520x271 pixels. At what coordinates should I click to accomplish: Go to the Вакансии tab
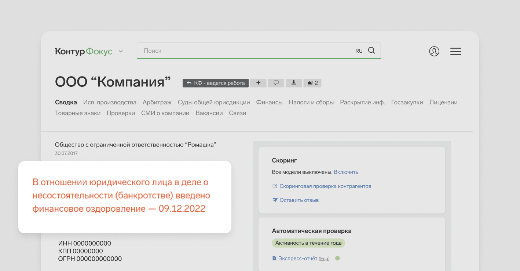click(x=209, y=113)
